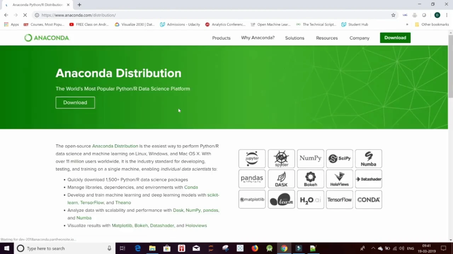Open Other bookmarks folder
453x254 pixels.
tap(432, 24)
